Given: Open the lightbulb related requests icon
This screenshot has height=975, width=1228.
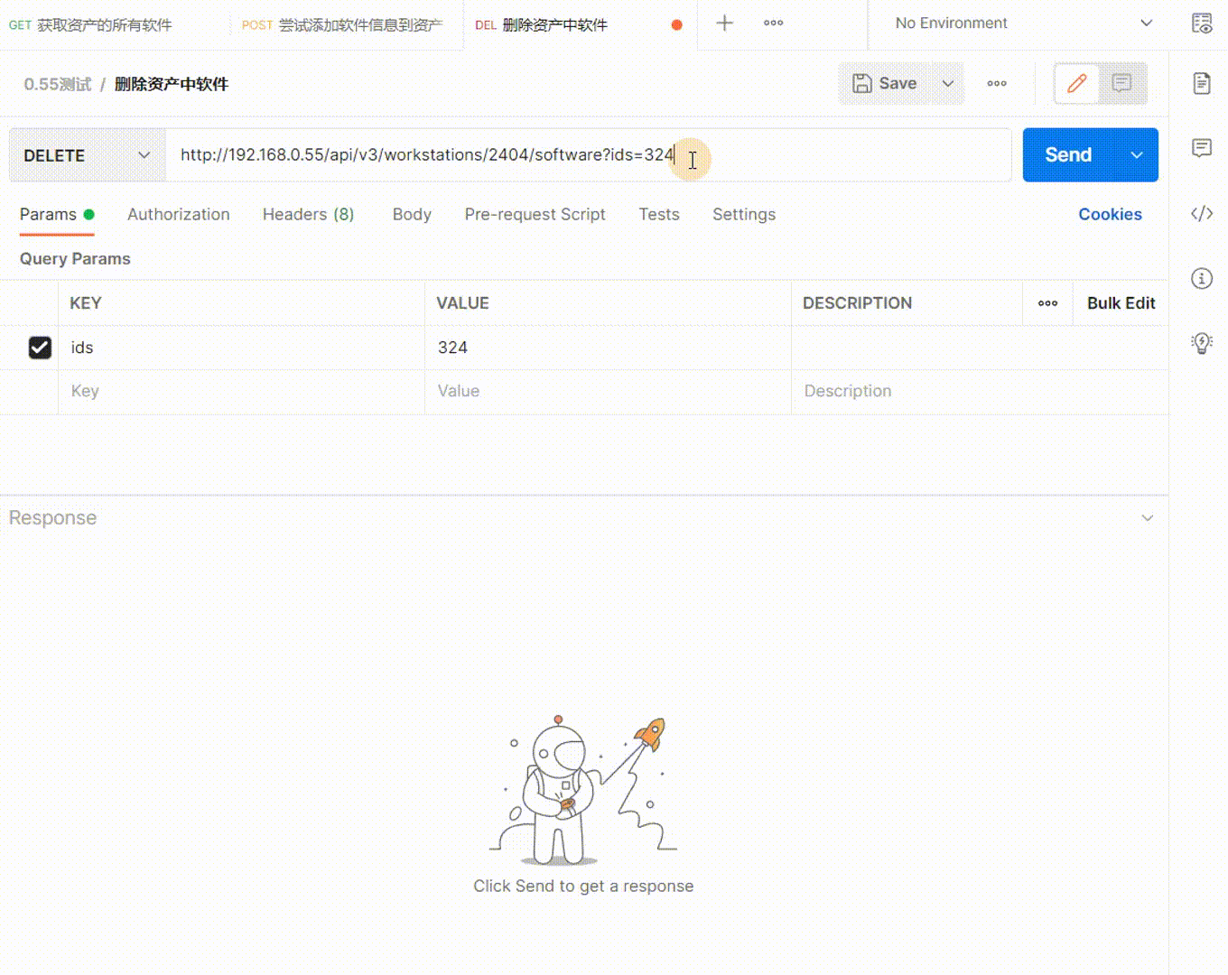Looking at the screenshot, I should pyautogui.click(x=1202, y=343).
